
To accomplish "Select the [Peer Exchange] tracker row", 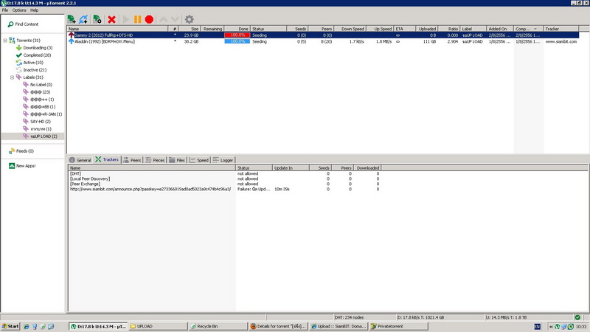I will (x=224, y=184).
